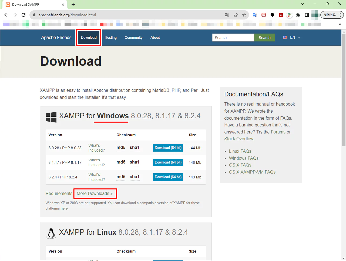Click the share page icon
Viewport: 346px width, 261px height.
click(x=236, y=15)
